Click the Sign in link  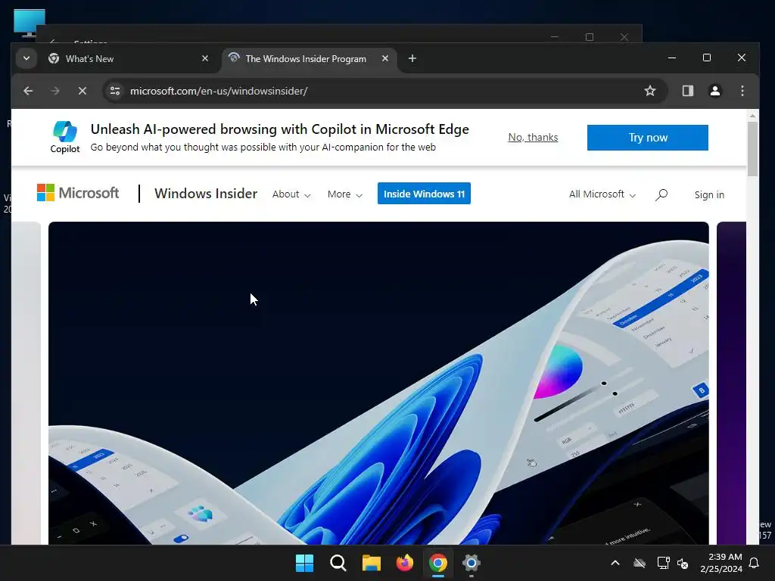(709, 194)
